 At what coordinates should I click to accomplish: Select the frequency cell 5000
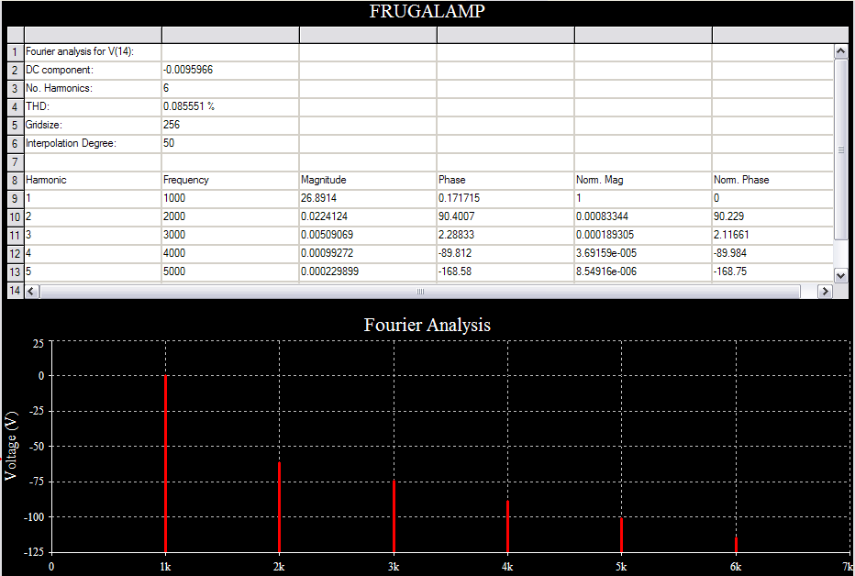230,271
